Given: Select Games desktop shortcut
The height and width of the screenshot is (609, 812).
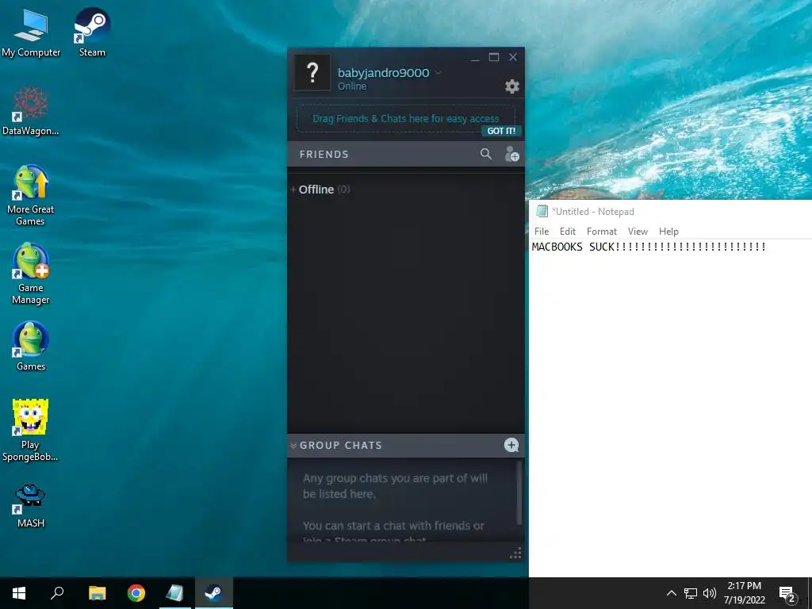Looking at the screenshot, I should [31, 347].
